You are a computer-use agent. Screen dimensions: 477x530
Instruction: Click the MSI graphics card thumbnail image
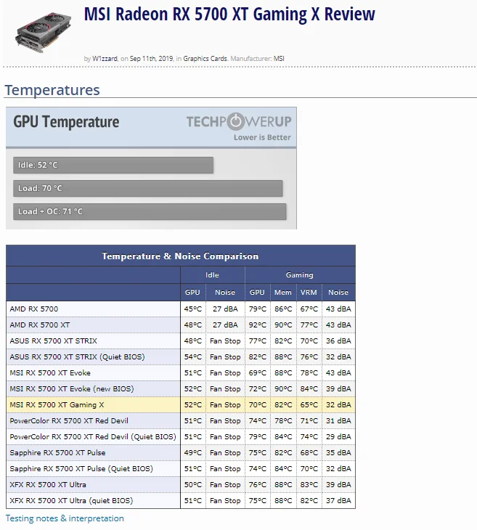[44, 33]
